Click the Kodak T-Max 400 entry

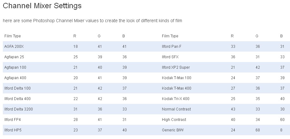pos(176,88)
